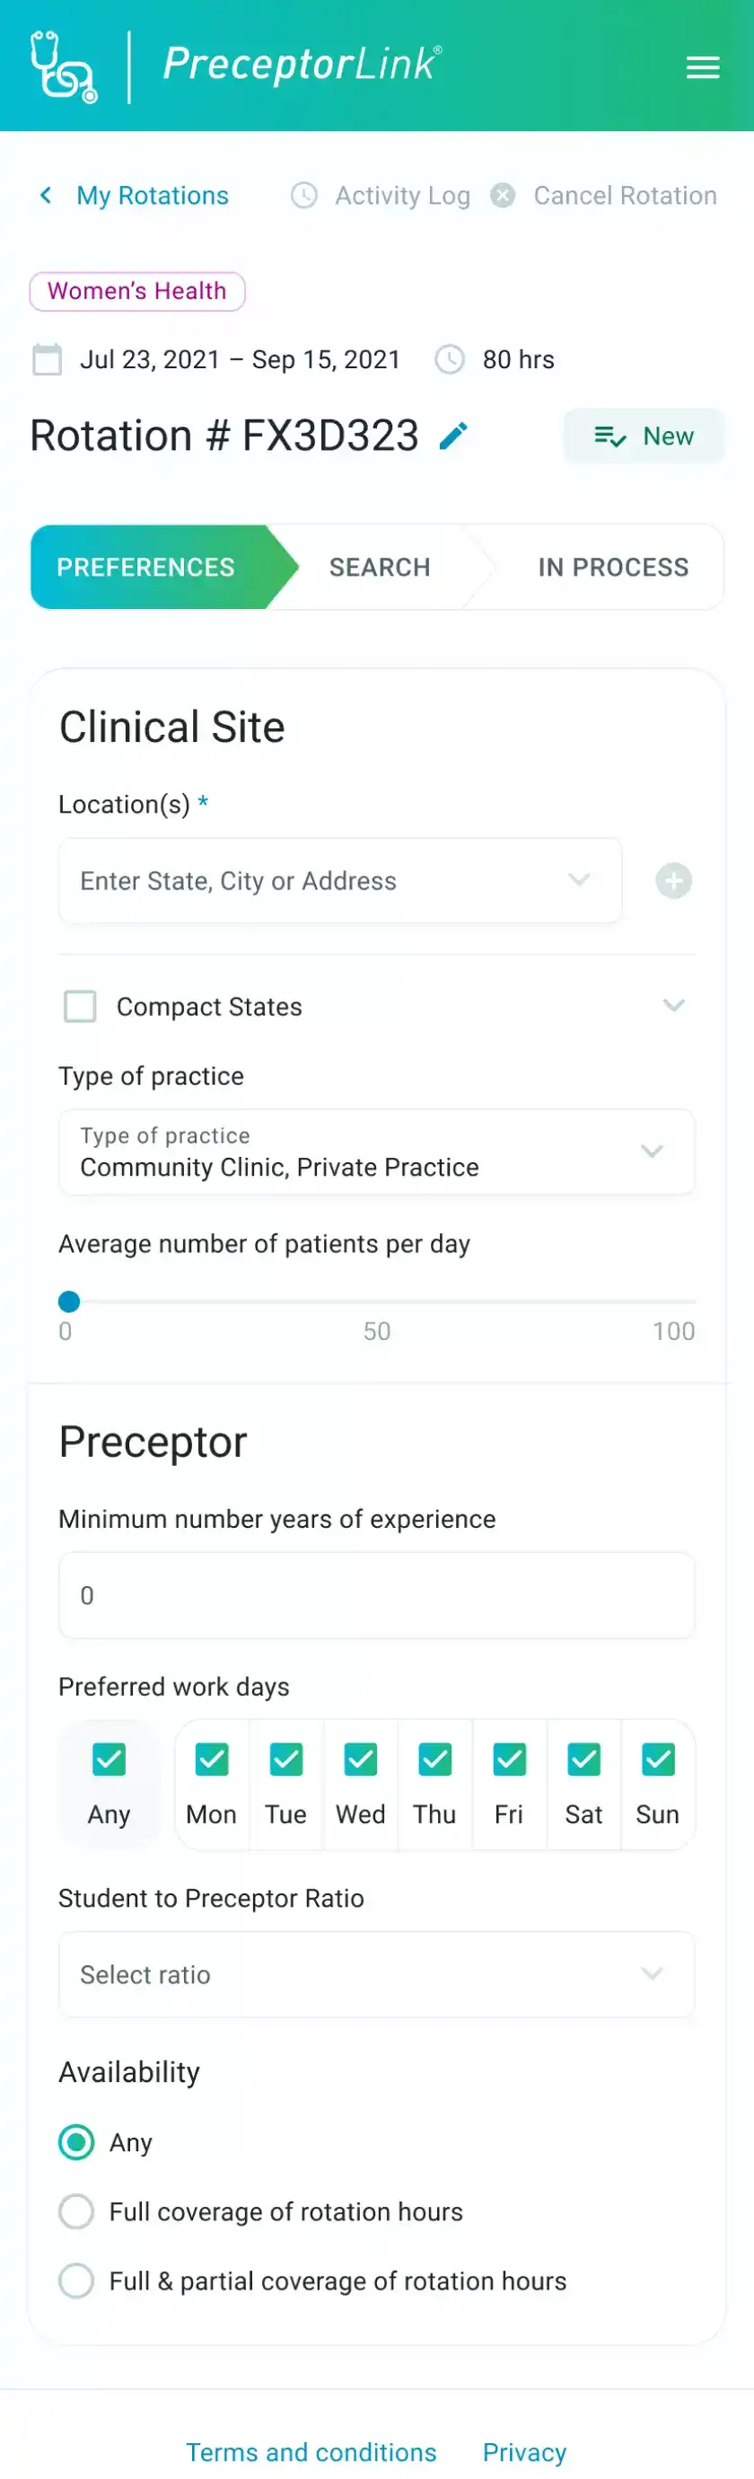Screen dimensions: 754x2479
Task: Switch to the IN PROCESS step tab
Action: [612, 567]
